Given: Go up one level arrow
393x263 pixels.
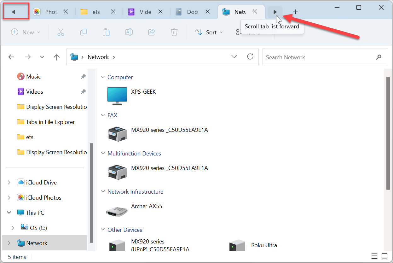Looking at the screenshot, I should coord(57,57).
